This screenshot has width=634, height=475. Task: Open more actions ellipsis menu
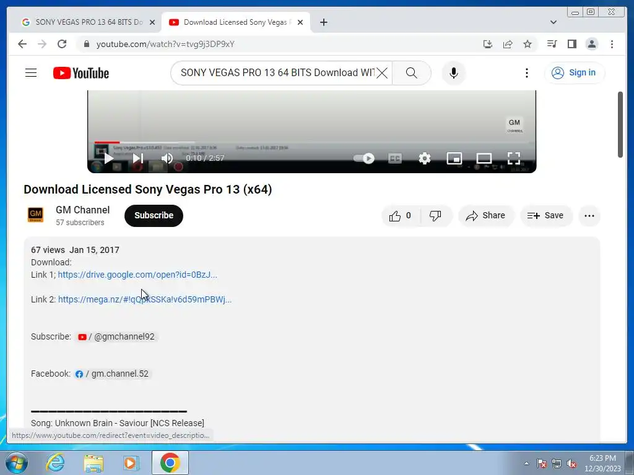pyautogui.click(x=589, y=216)
